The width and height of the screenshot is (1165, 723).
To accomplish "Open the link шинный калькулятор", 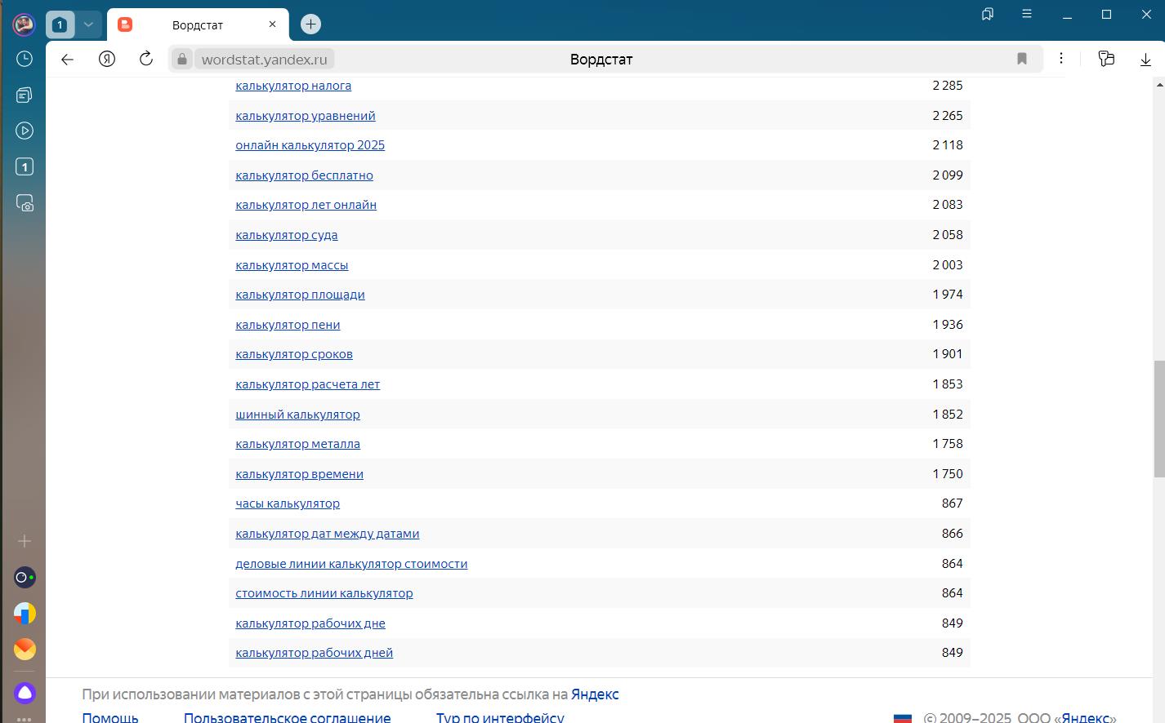I will click(x=297, y=415).
